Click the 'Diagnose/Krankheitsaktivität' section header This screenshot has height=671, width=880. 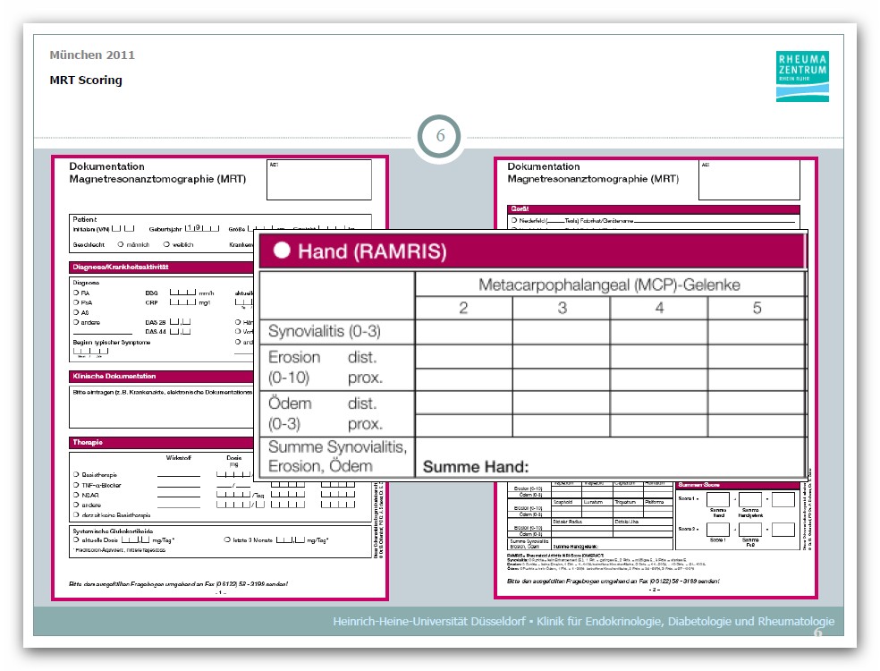point(162,267)
